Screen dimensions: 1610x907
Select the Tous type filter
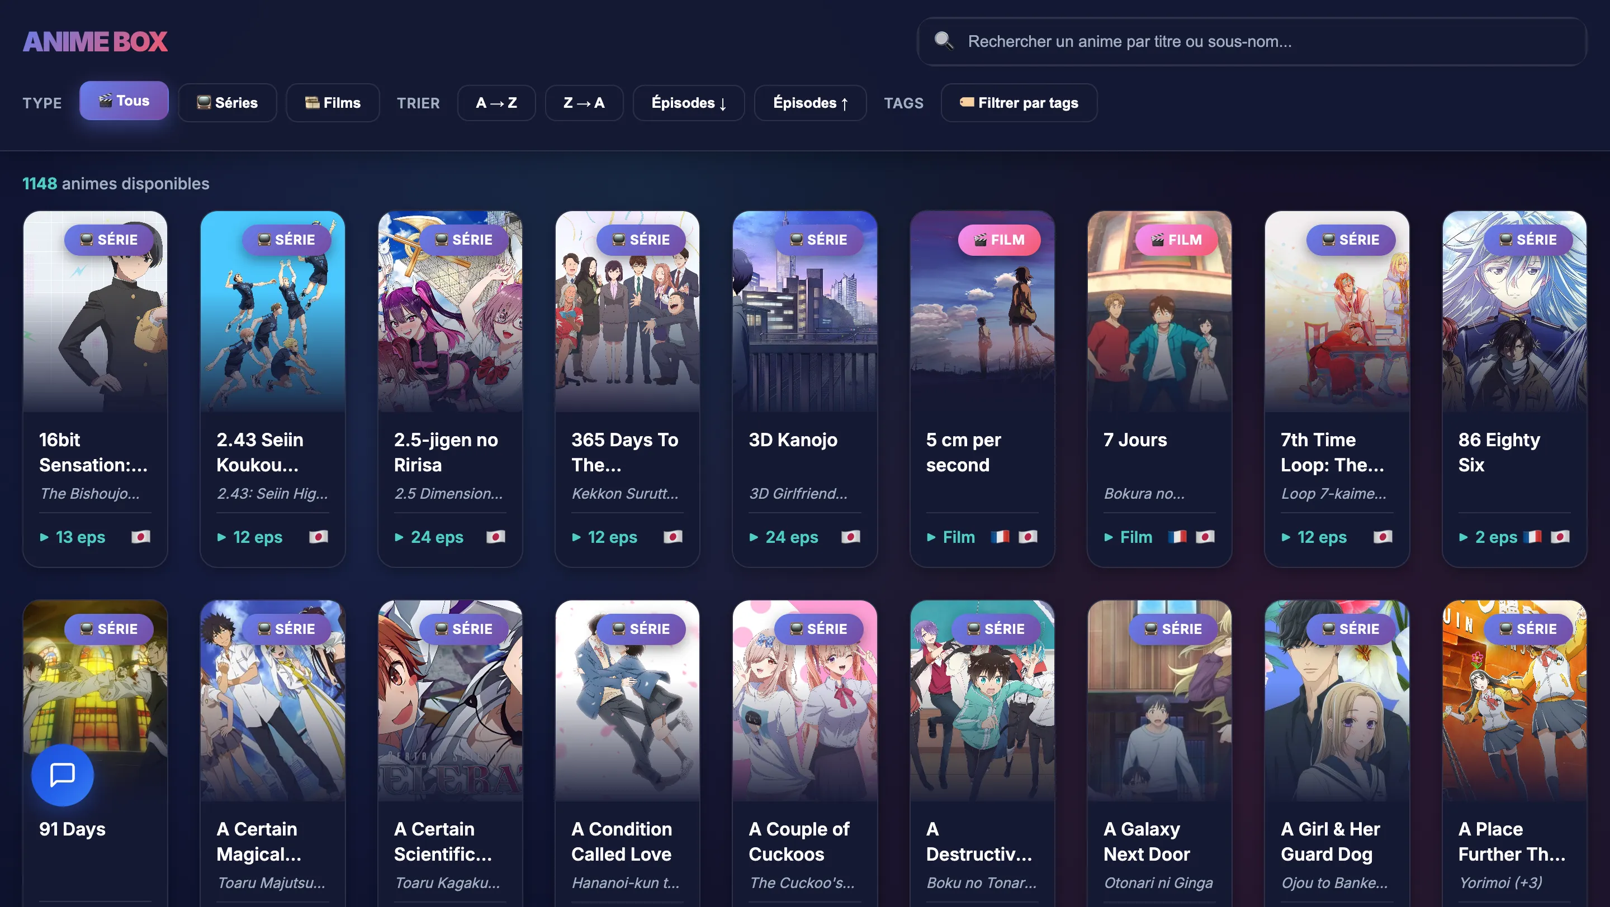click(124, 101)
